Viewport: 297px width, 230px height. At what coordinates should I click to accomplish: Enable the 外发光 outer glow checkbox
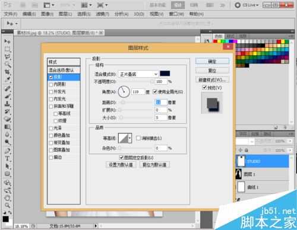51,92
